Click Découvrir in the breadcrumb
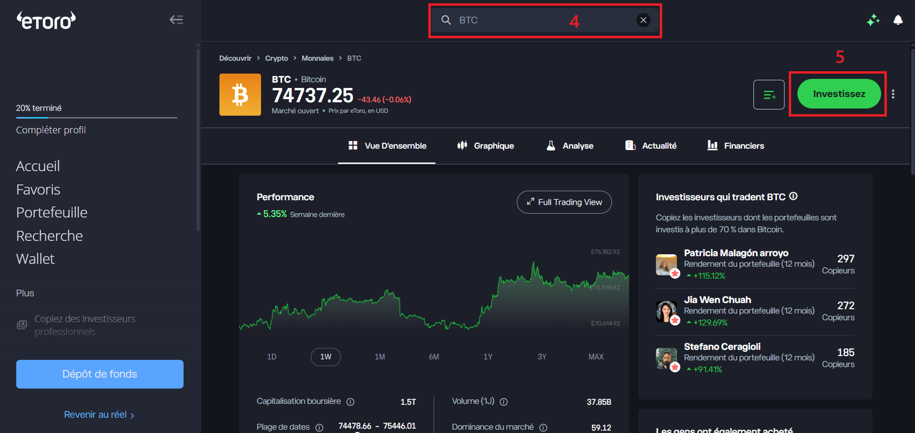Screen dimensions: 915x433 pos(235,58)
